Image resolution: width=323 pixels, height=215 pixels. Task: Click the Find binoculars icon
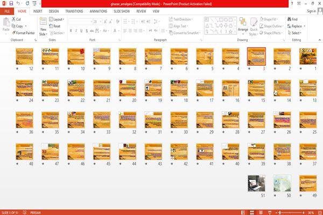pos(289,19)
